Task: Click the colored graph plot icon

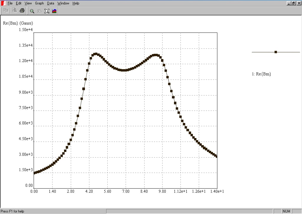Action: click(54, 11)
